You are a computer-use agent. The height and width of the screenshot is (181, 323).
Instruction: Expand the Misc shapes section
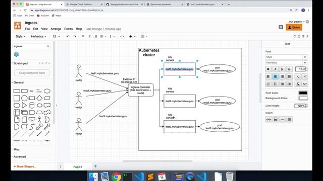point(16,149)
